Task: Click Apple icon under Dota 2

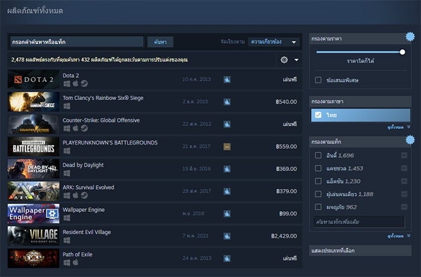Action: [x=75, y=84]
